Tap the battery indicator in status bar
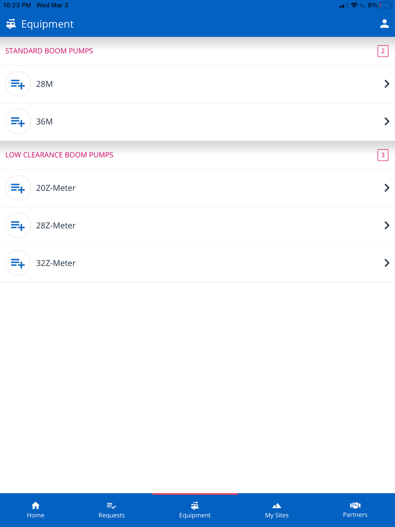 click(x=386, y=5)
